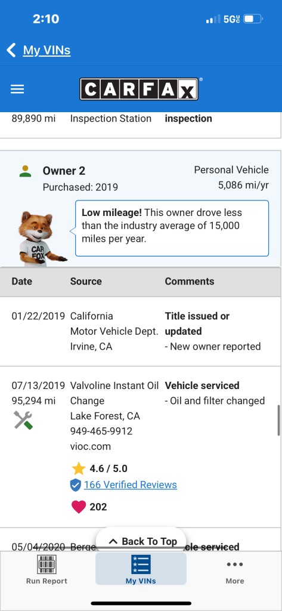Tap the vioc.com website text
This screenshot has height=611, width=282.
[91, 446]
